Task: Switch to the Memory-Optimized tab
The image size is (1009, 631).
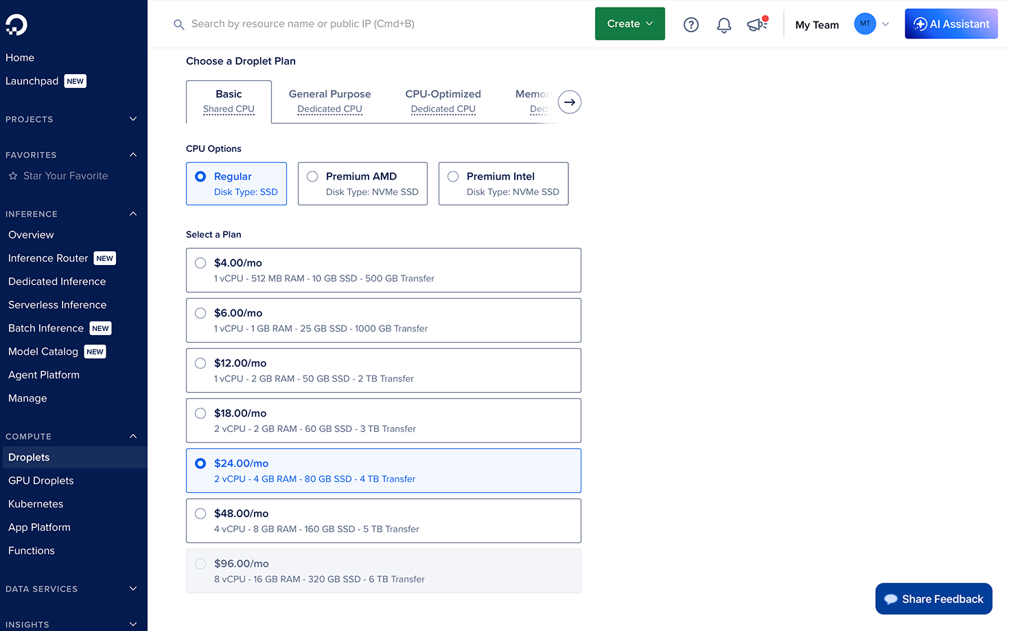Action: pos(533,102)
